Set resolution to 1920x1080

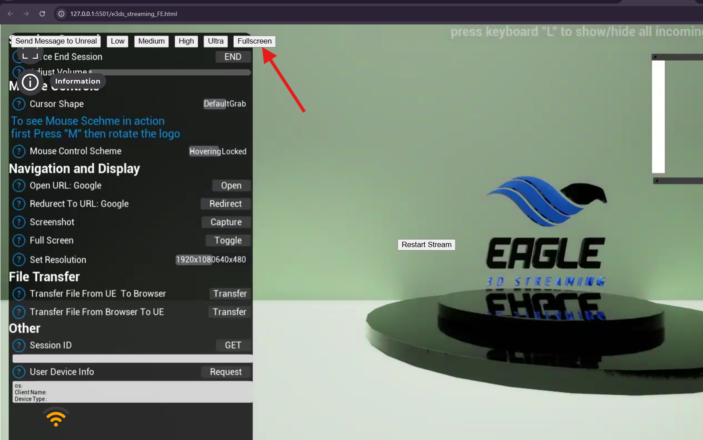(x=193, y=260)
